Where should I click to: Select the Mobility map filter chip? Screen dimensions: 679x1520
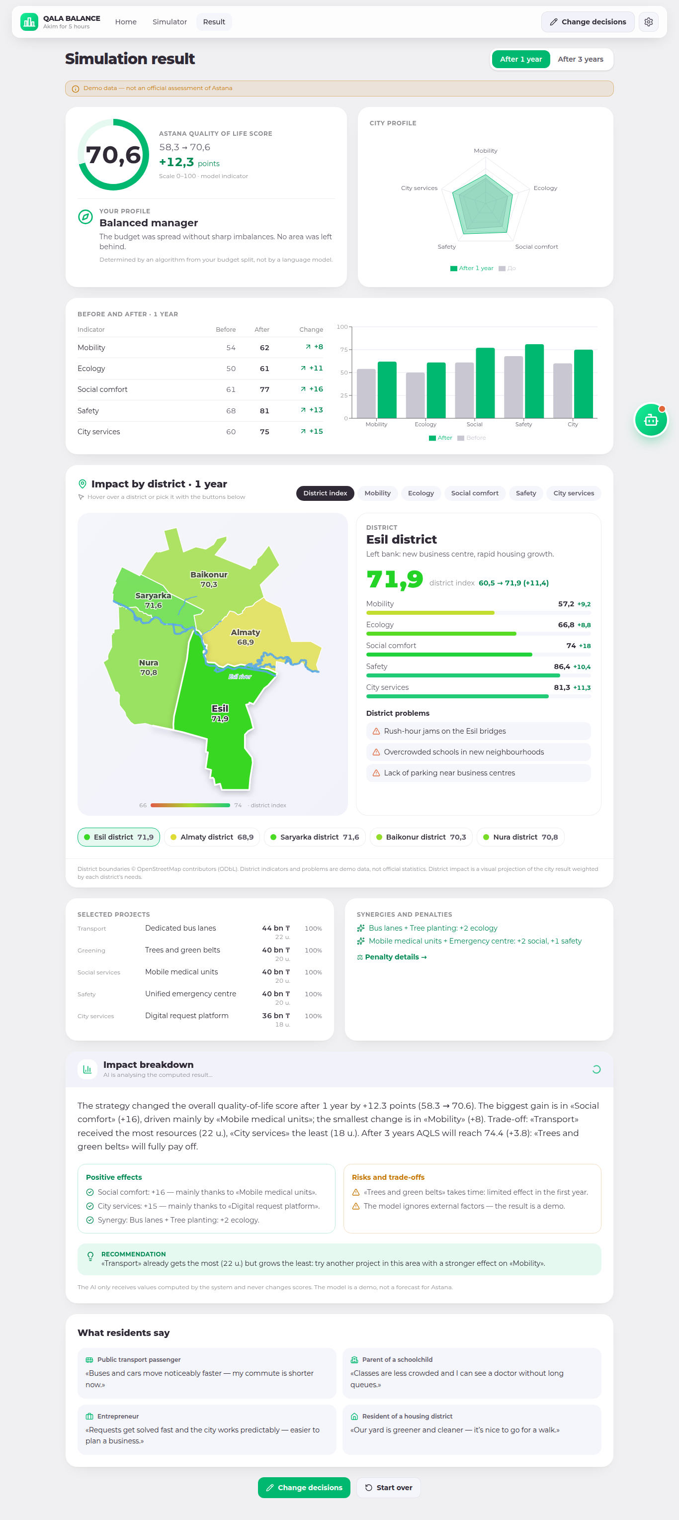click(x=378, y=493)
